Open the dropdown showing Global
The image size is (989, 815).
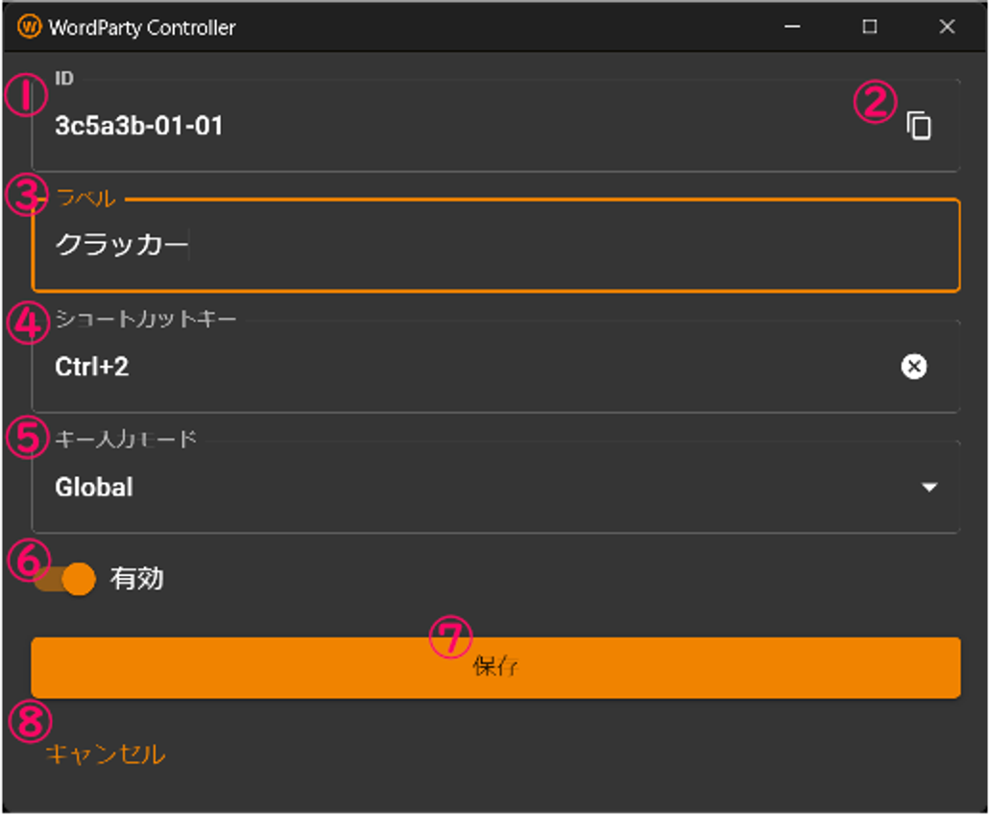pos(480,488)
